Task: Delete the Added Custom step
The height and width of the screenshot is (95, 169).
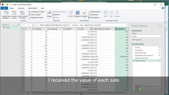Action: pyautogui.click(x=134, y=61)
